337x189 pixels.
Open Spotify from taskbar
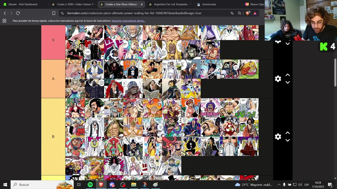tap(90, 185)
